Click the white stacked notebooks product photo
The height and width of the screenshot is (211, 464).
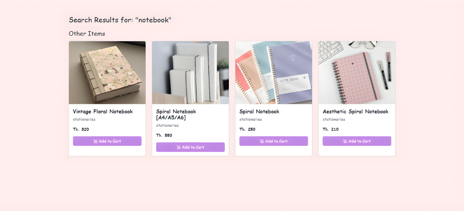tap(190, 73)
